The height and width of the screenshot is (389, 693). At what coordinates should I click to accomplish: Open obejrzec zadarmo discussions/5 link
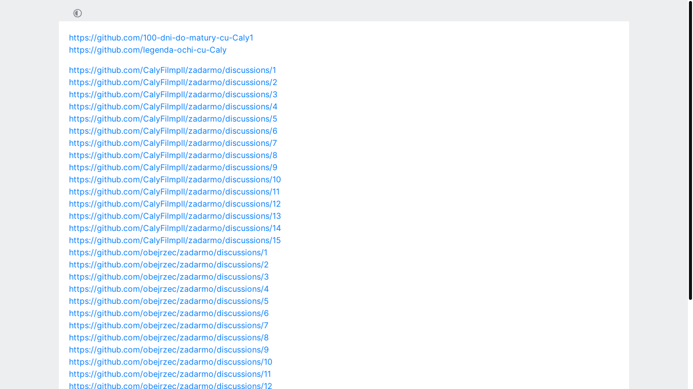pos(169,301)
